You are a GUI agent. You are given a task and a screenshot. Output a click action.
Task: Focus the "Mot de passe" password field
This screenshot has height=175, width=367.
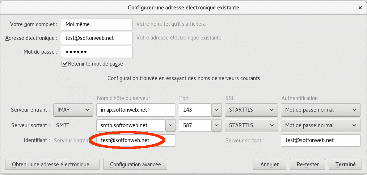pos(97,51)
